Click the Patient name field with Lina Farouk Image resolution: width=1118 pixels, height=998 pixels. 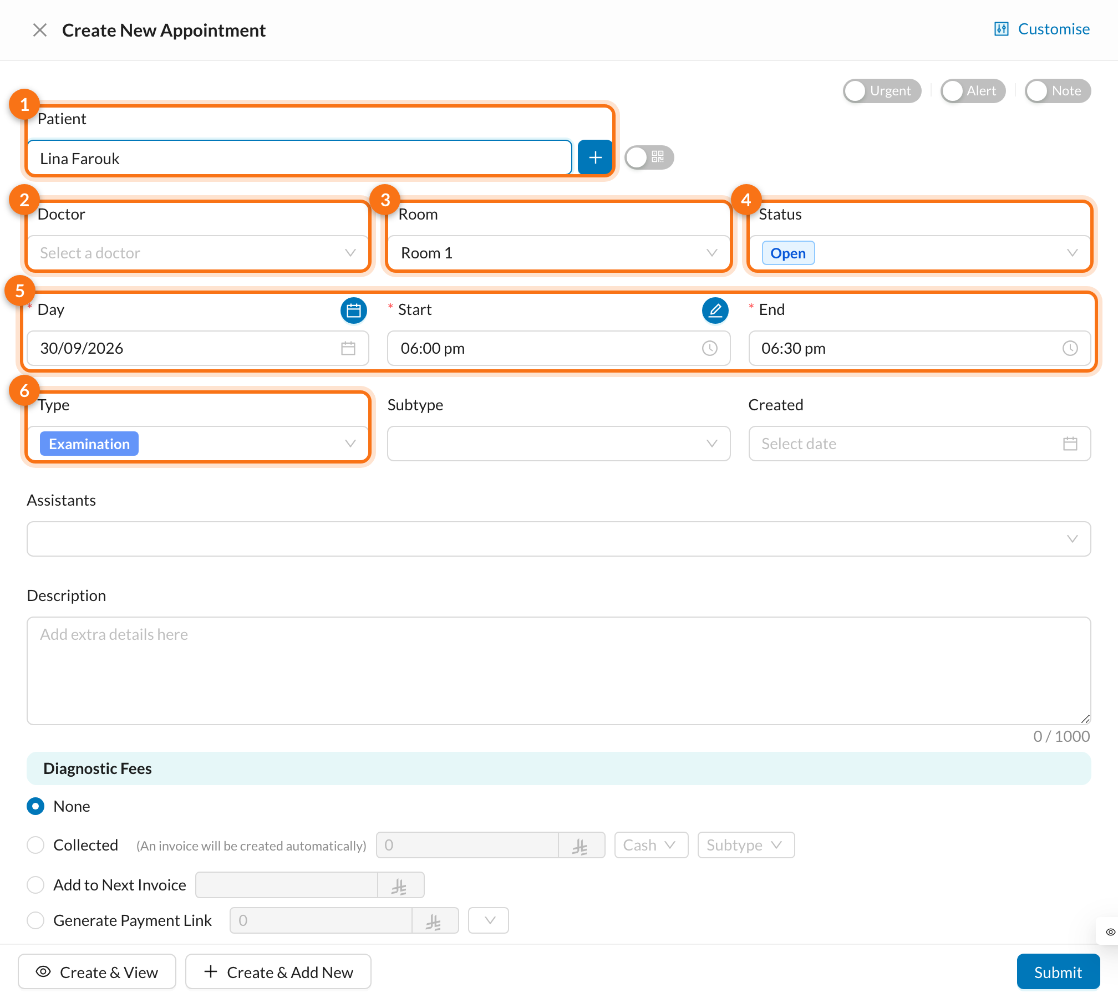[299, 159]
